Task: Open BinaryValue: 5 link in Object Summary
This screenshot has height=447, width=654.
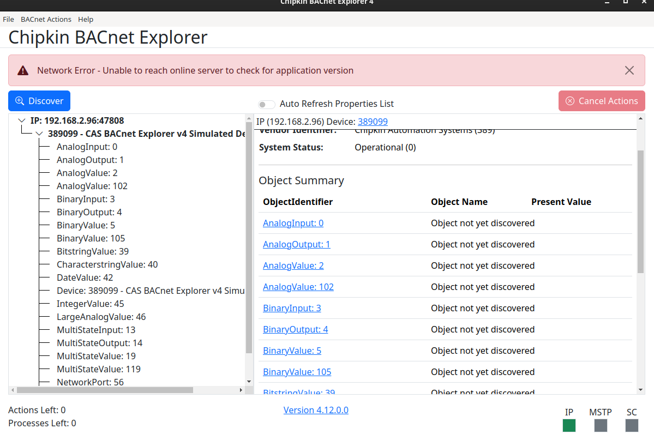Action: point(292,351)
